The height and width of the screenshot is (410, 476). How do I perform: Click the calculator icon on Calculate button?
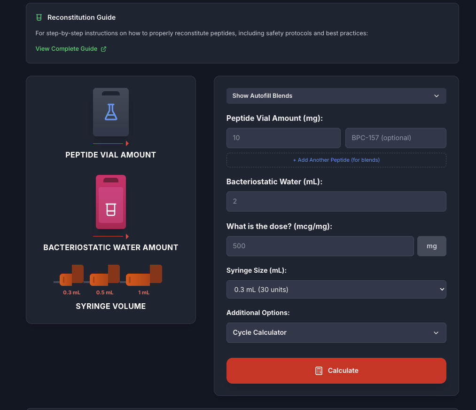(x=319, y=371)
